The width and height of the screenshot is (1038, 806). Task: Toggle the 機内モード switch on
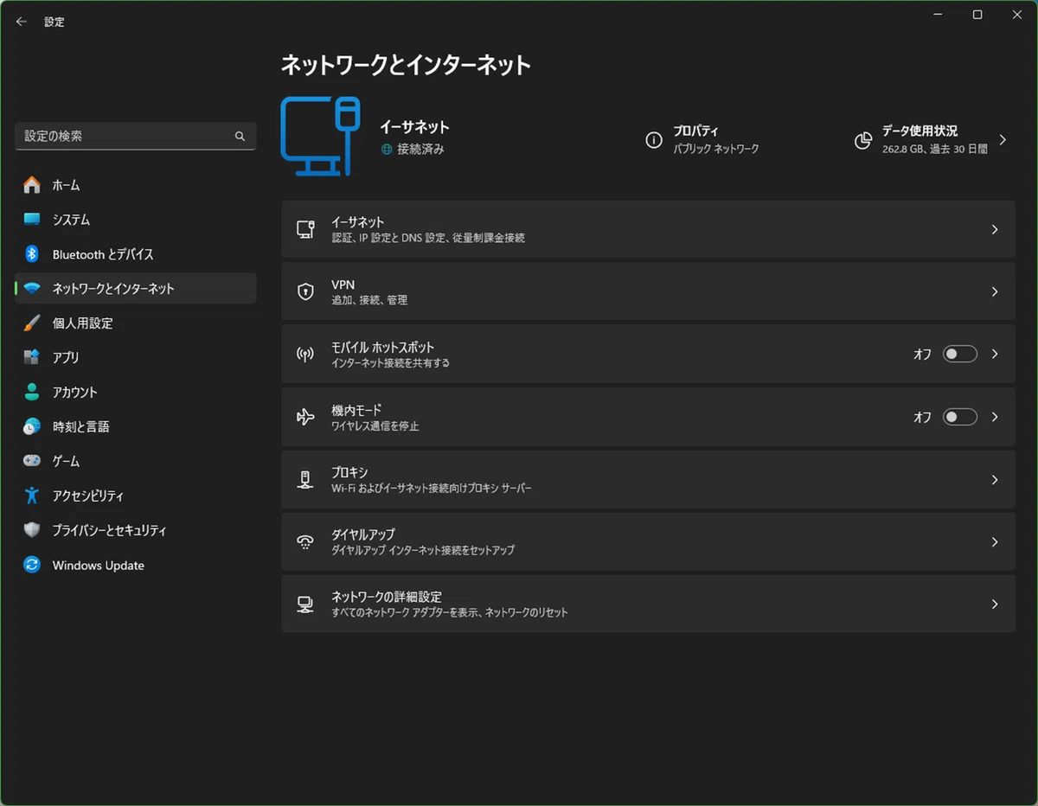960,417
